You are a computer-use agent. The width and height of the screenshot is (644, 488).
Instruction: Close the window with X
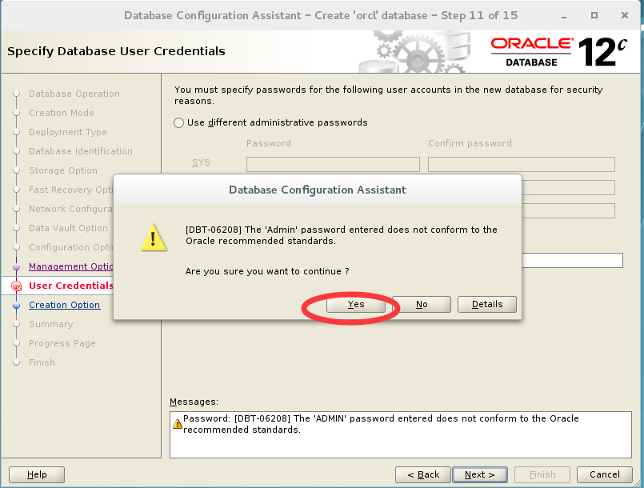pyautogui.click(x=625, y=16)
